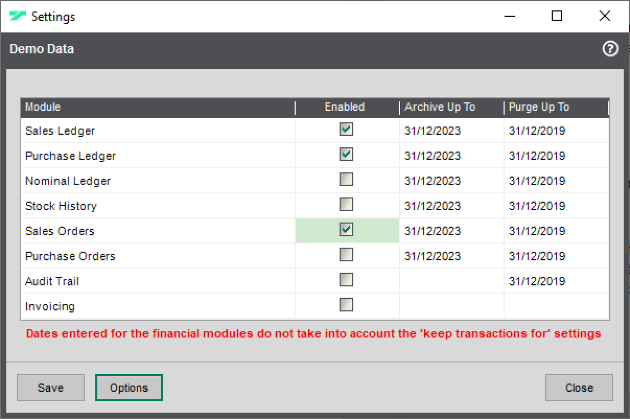Click the Purge Up To column header
The height and width of the screenshot is (419, 630).
[x=556, y=107]
